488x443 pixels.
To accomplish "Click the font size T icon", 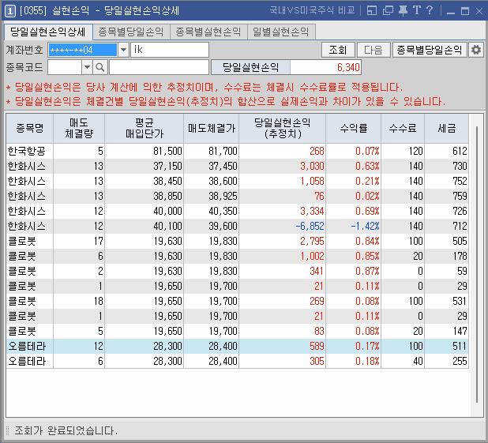I will click(x=417, y=10).
